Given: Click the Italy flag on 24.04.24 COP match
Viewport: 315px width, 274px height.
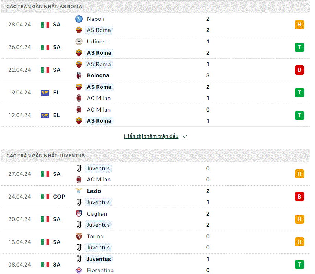Looking at the screenshot, I should point(45,197).
